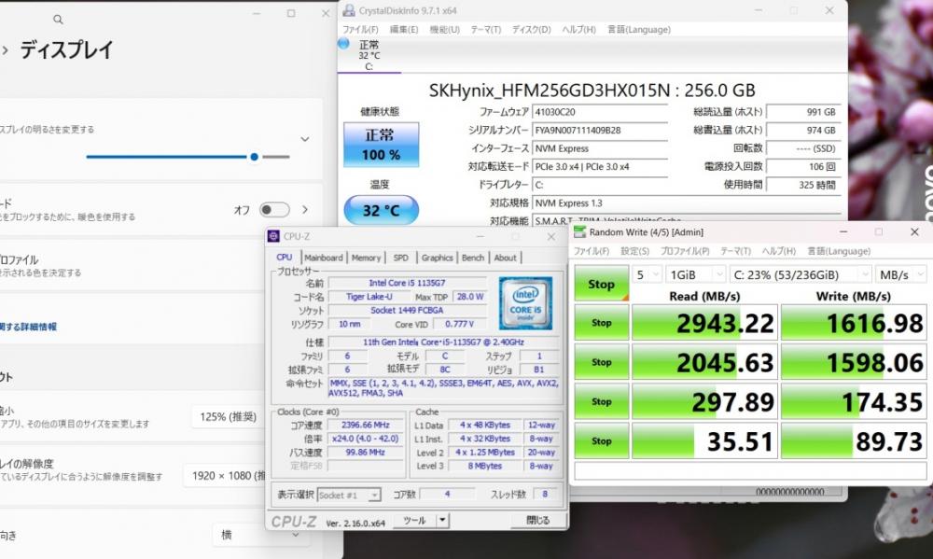Open 設定(S) menu in Random Write window

[x=634, y=251]
